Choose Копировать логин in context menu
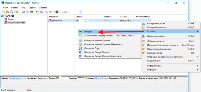The image size is (201, 92). point(170,23)
